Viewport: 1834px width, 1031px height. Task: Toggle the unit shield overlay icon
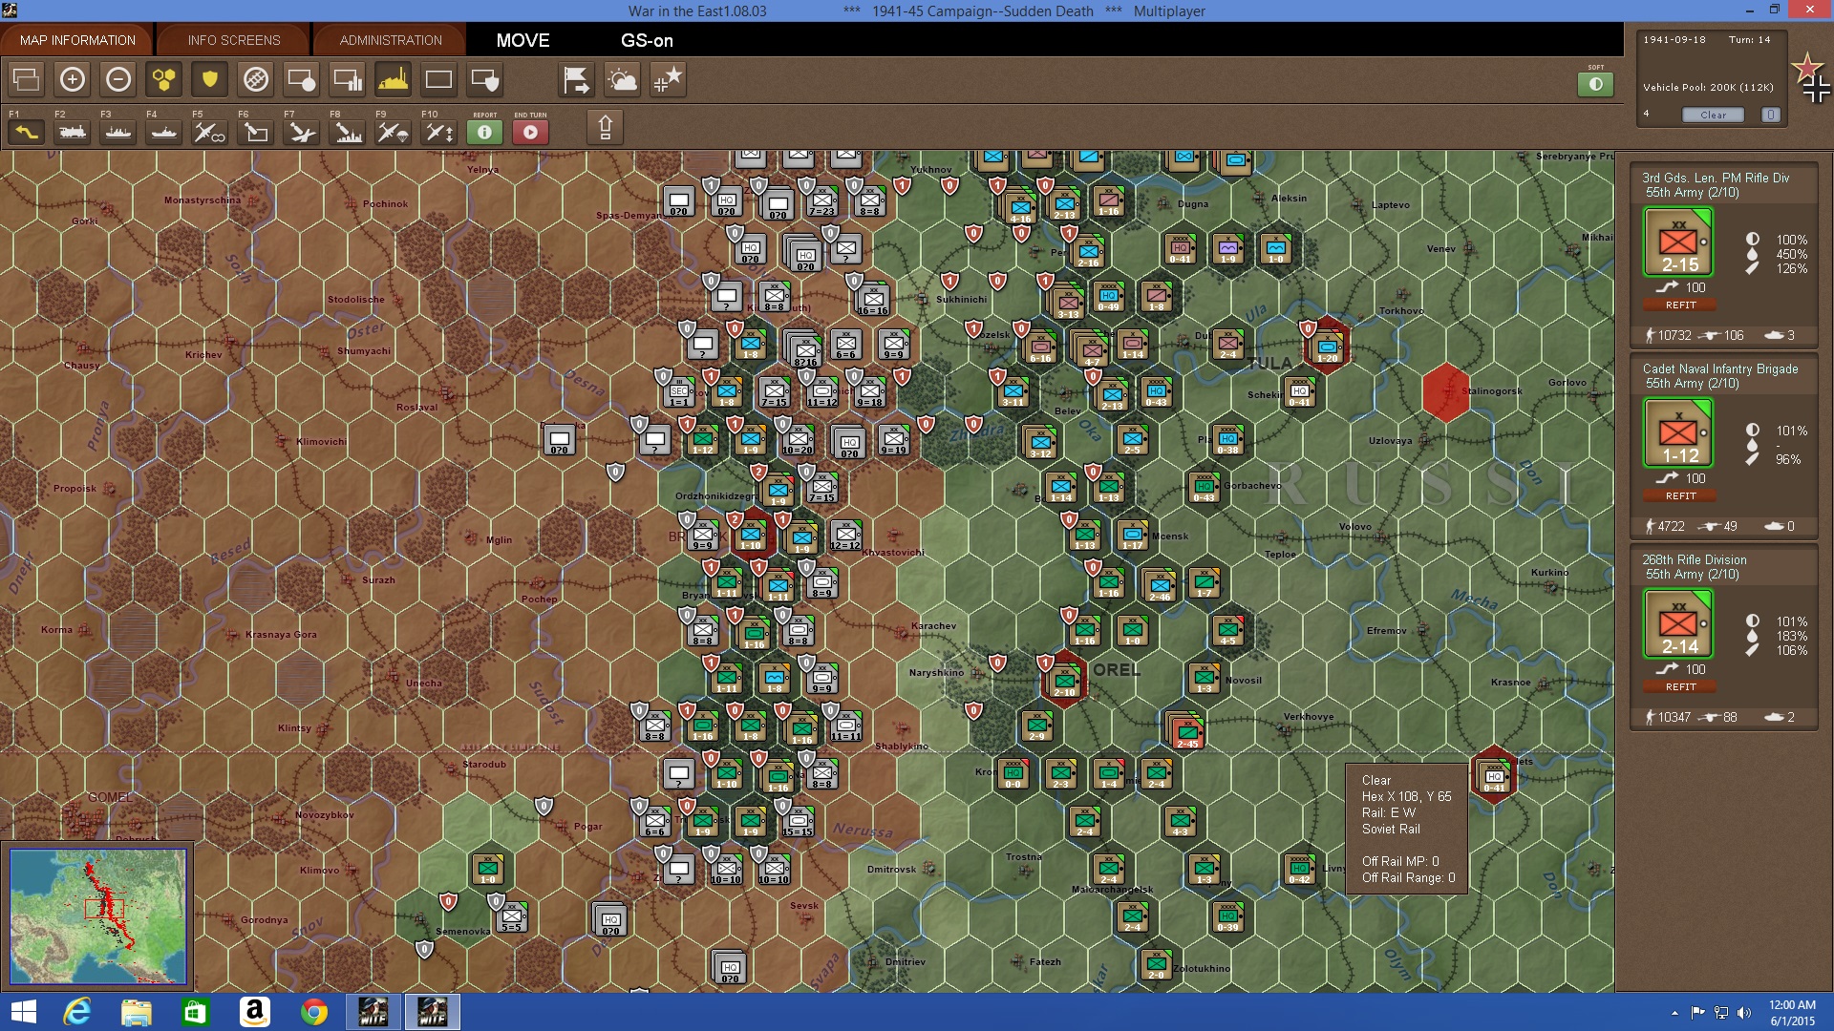(485, 79)
